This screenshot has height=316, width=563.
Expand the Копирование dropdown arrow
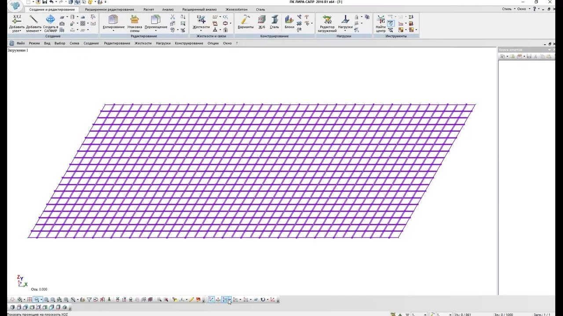pyautogui.click(x=113, y=31)
